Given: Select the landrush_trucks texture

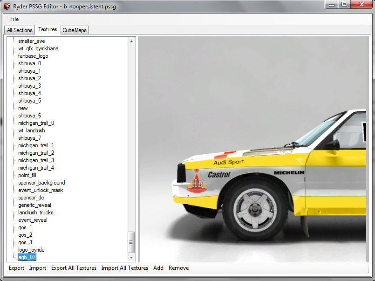Looking at the screenshot, I should pos(35,212).
